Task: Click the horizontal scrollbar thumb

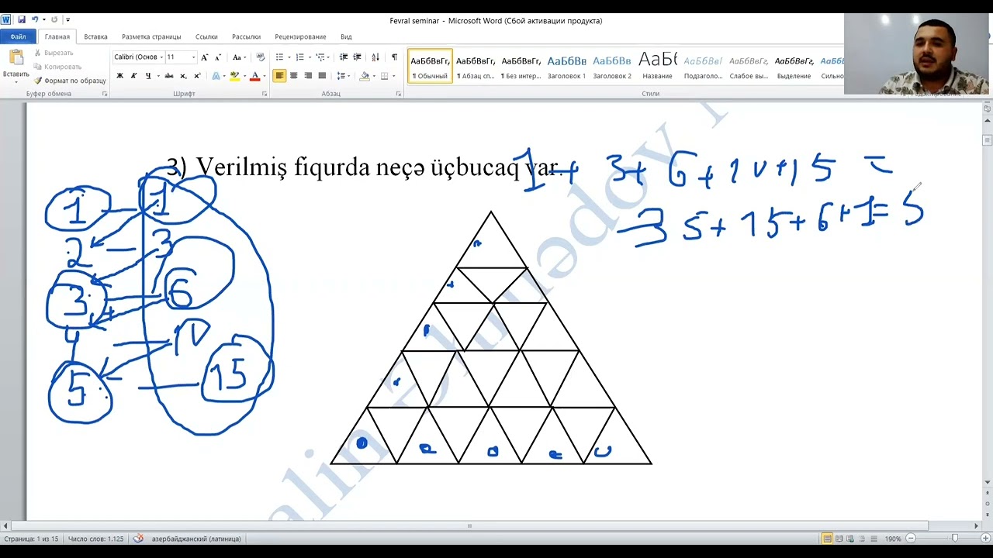Action: click(x=469, y=525)
